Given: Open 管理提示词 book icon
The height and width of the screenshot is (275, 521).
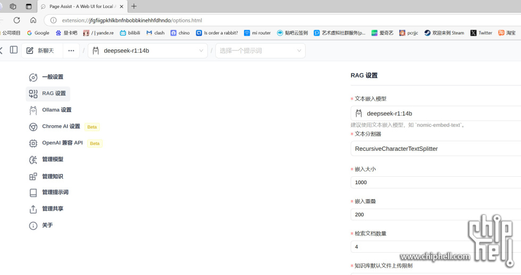Looking at the screenshot, I should click(x=33, y=193).
